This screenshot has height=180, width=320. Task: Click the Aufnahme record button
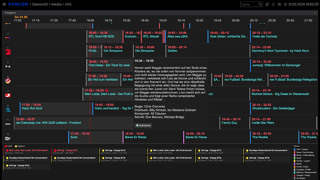[x=143, y=126]
